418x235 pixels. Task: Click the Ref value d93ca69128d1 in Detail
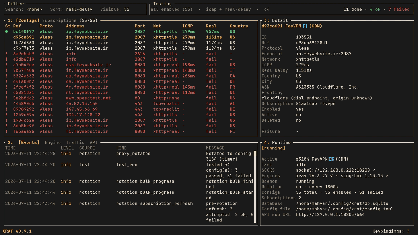click(312, 43)
